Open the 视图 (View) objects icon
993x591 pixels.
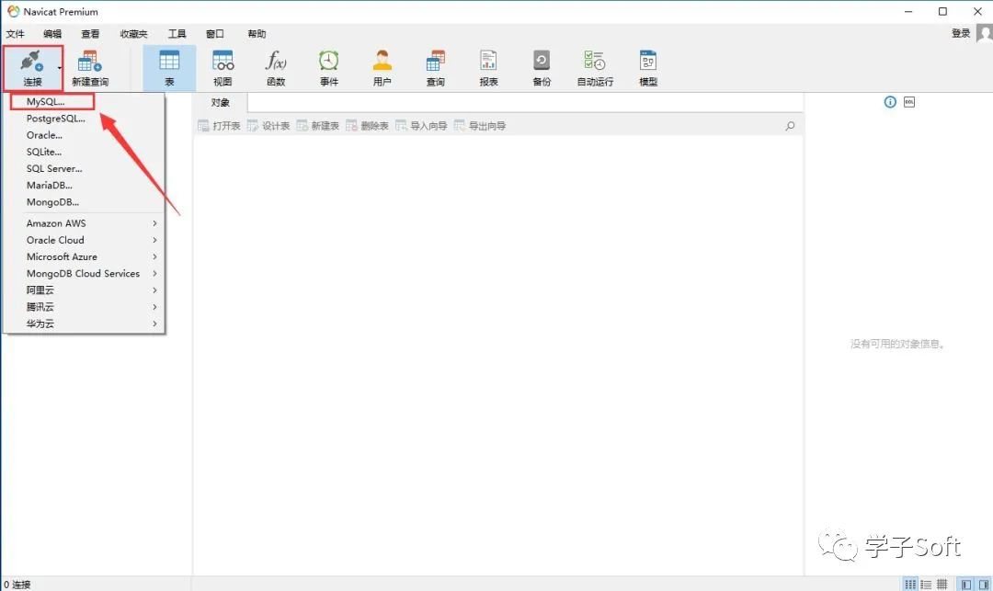pyautogui.click(x=223, y=68)
